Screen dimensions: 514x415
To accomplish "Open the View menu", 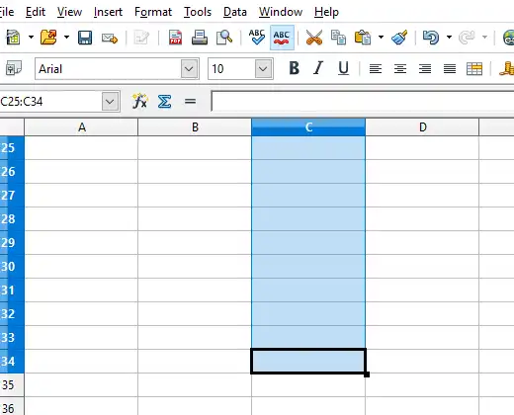I will [69, 12].
